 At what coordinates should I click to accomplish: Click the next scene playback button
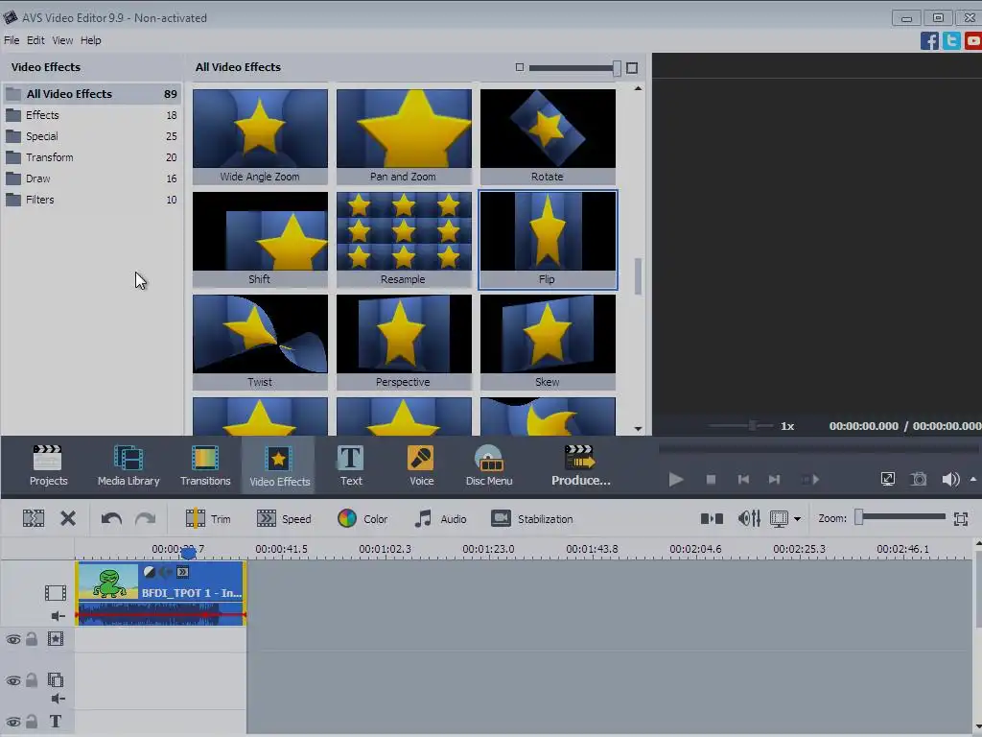click(809, 480)
